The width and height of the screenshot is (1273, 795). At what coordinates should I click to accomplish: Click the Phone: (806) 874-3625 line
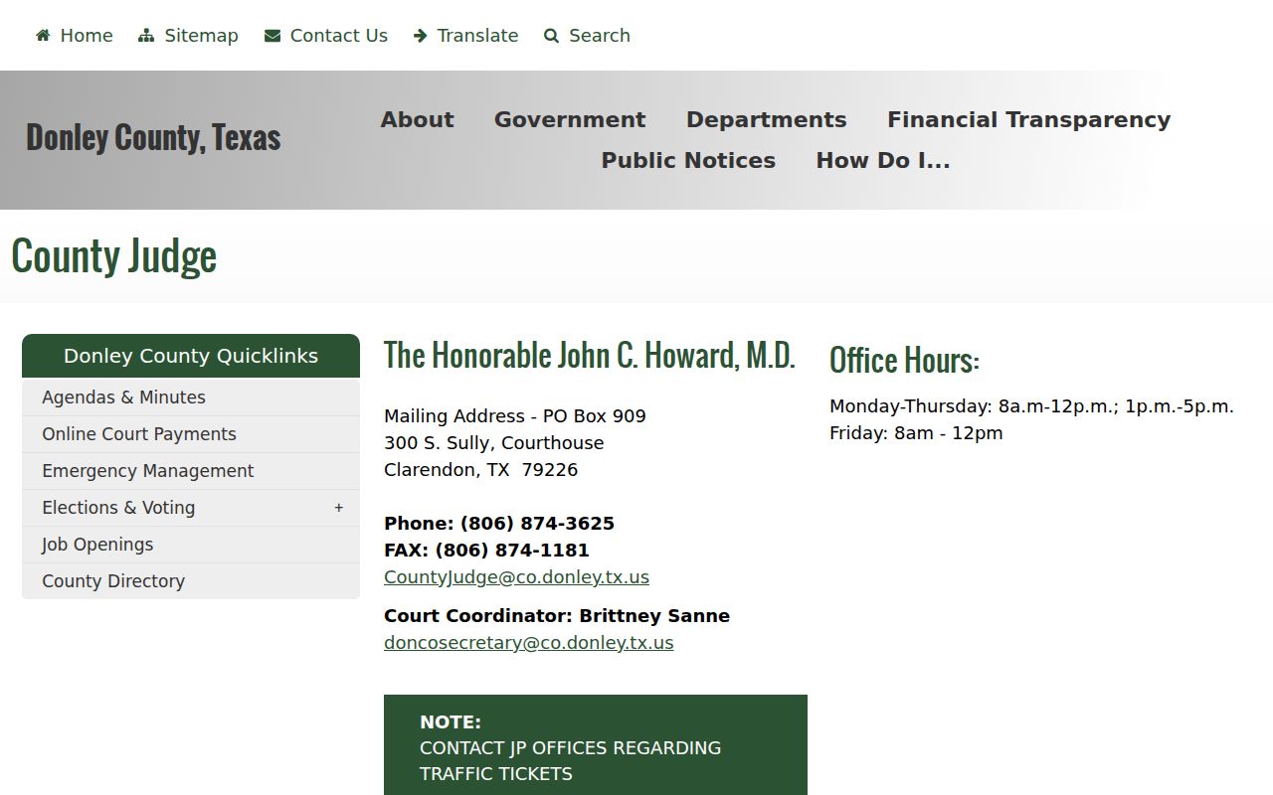499,524
